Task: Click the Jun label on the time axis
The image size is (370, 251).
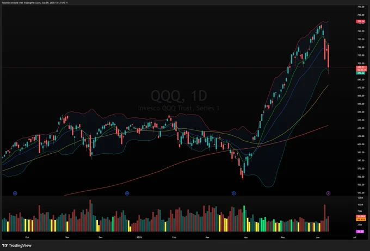Action: coord(318,237)
